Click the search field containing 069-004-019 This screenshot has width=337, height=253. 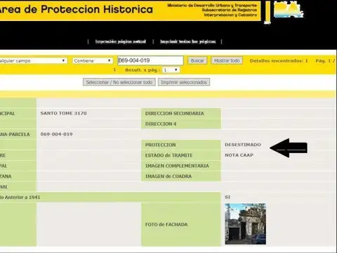coord(150,60)
